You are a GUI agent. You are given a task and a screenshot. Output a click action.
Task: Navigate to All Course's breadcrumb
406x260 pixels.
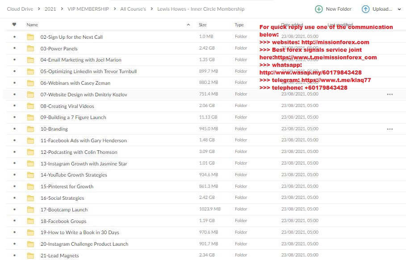click(133, 9)
